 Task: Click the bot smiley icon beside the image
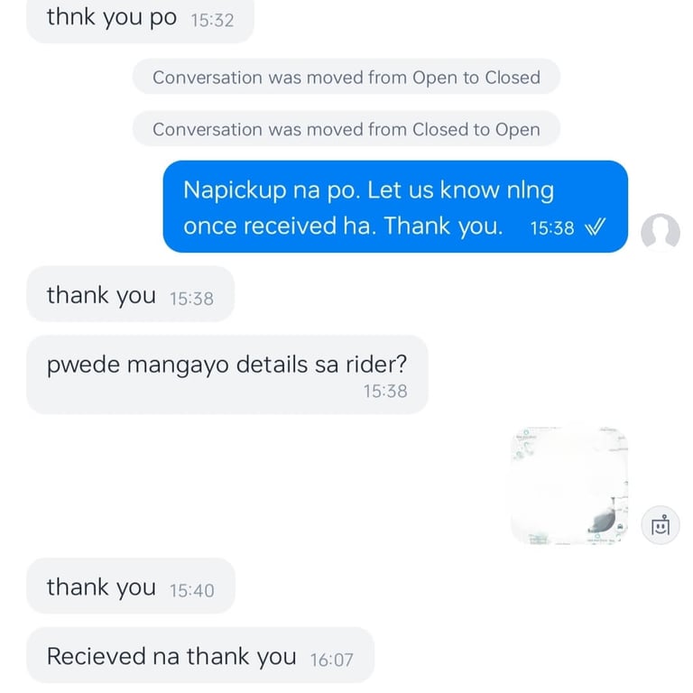tap(661, 525)
